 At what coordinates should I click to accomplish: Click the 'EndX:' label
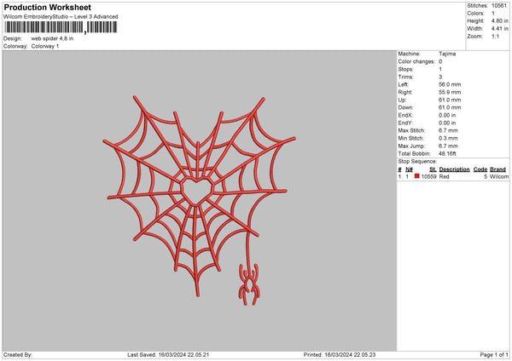click(405, 115)
